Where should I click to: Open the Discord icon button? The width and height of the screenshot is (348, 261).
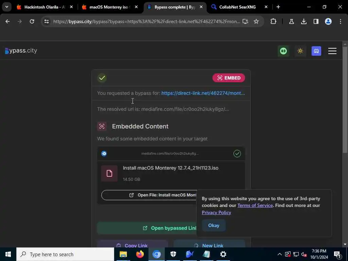click(x=316, y=51)
